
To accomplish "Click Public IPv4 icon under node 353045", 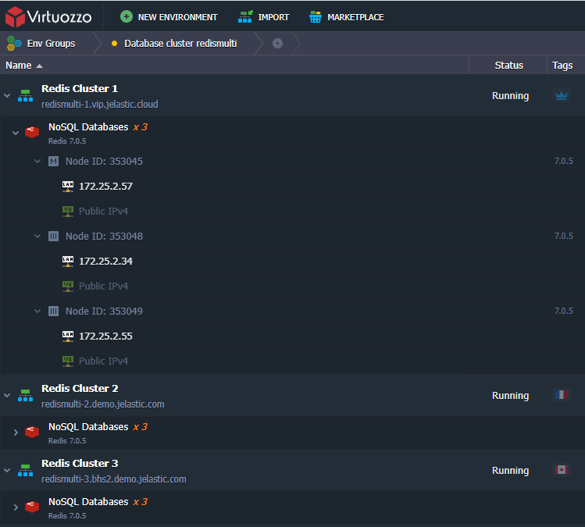I will (68, 212).
